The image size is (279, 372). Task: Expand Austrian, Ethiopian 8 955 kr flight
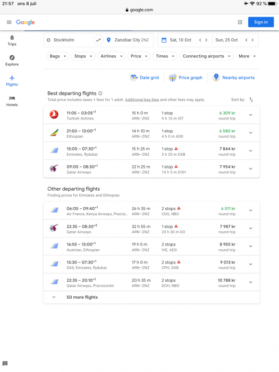tap(250, 246)
